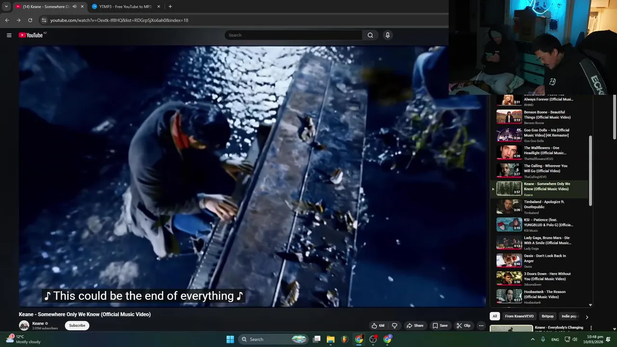Open Windows taskbar Search box
The width and height of the screenshot is (617, 347).
point(273,339)
